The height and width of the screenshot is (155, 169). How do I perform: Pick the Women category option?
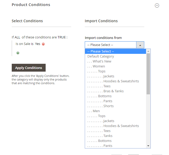point(99,66)
